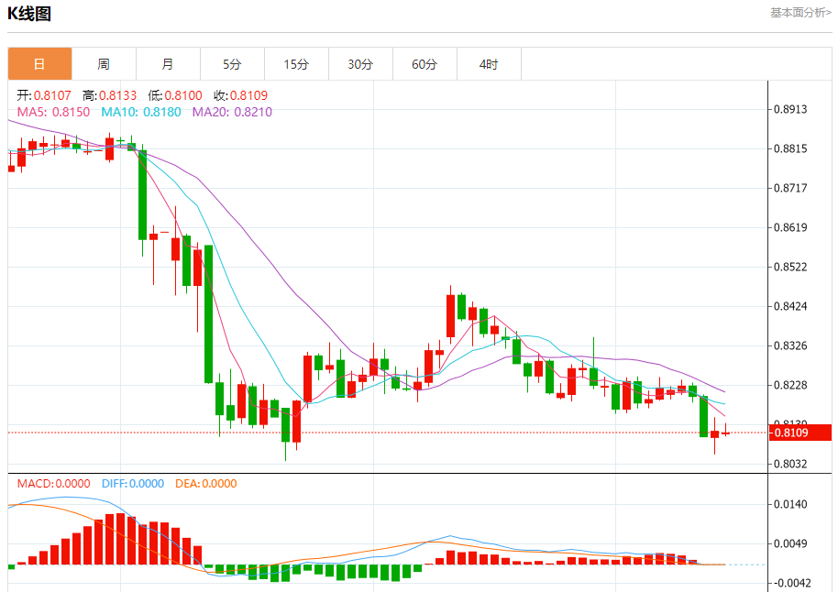
Task: Switch to the 周 (weekly) tab
Action: [104, 64]
